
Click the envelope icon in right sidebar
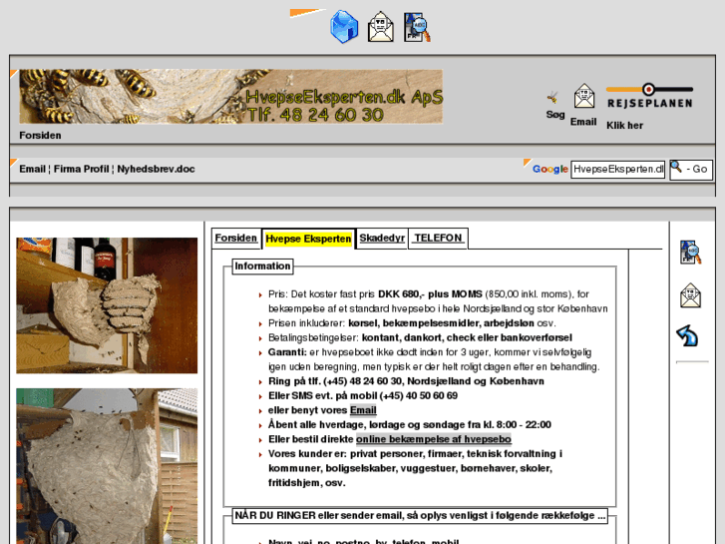pyautogui.click(x=690, y=295)
